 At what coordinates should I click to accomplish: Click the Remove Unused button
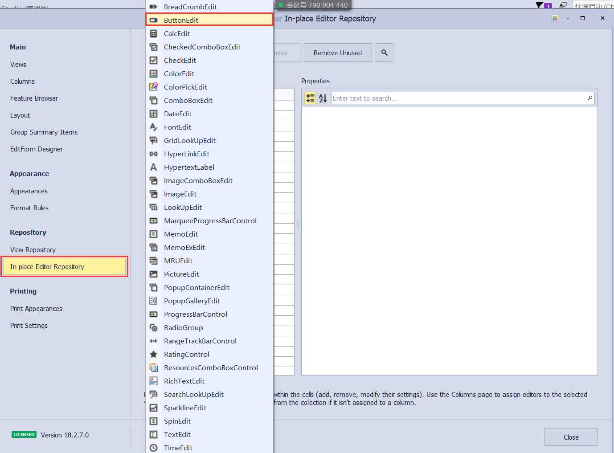coord(338,53)
